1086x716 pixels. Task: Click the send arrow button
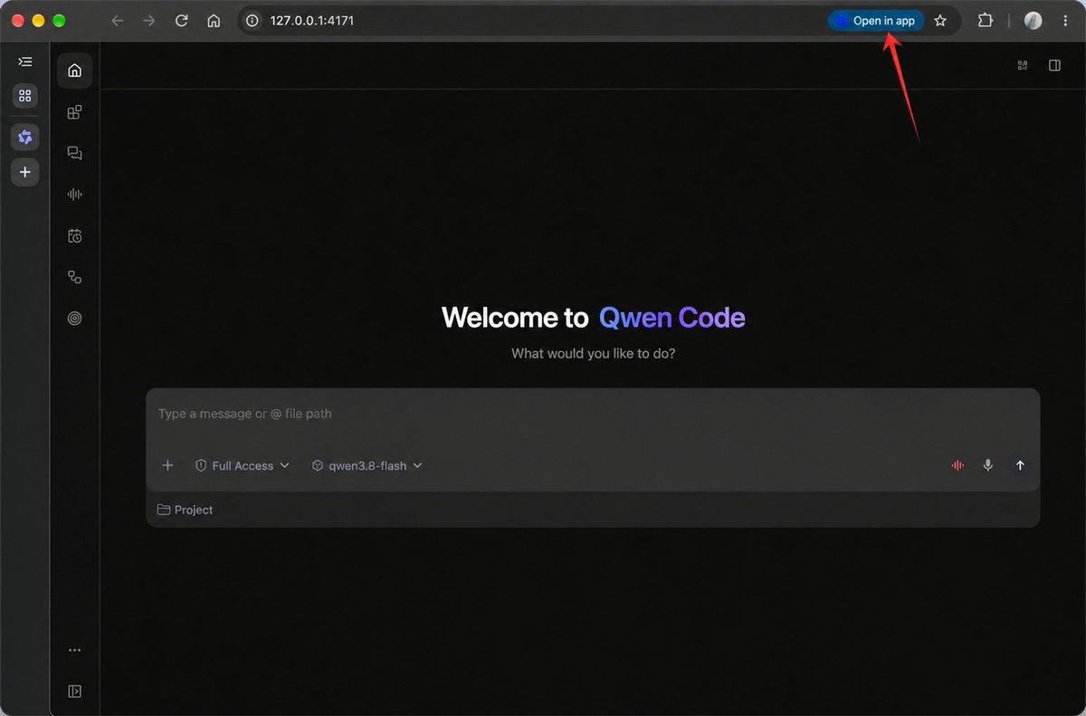(x=1020, y=465)
